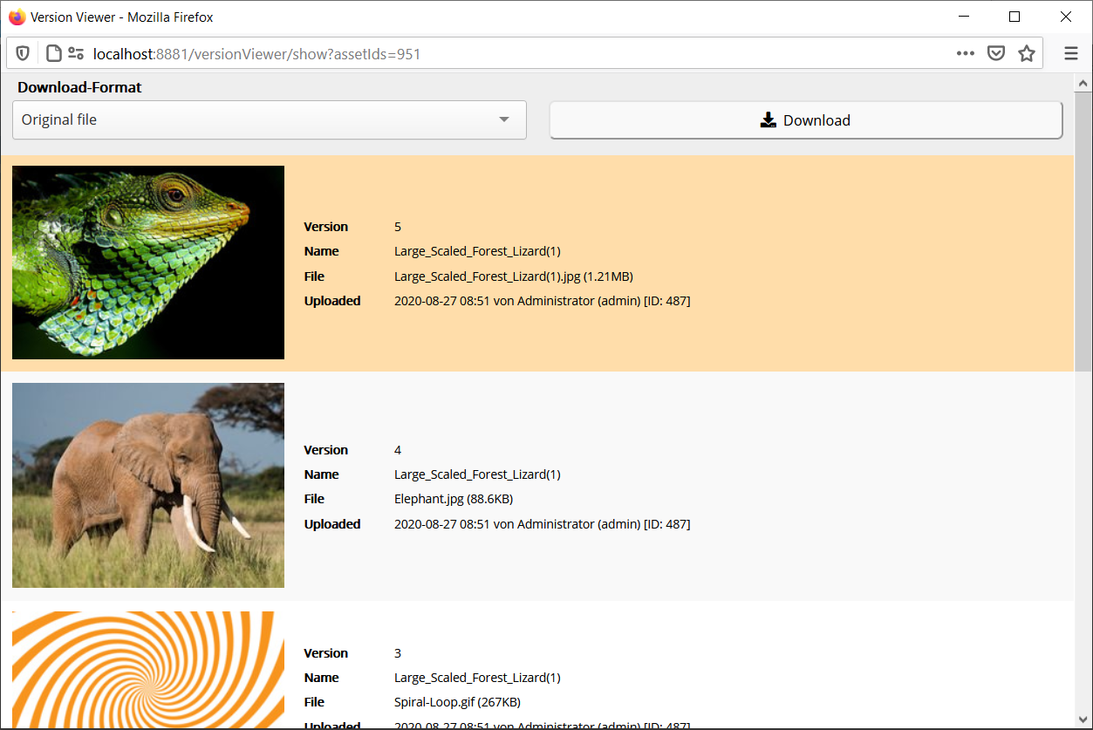Click the Firefox tracking protection shield icon
Viewport: 1093px width, 730px height.
pyautogui.click(x=23, y=54)
